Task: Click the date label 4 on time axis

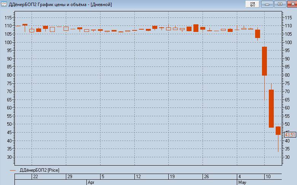Action: [240, 177]
